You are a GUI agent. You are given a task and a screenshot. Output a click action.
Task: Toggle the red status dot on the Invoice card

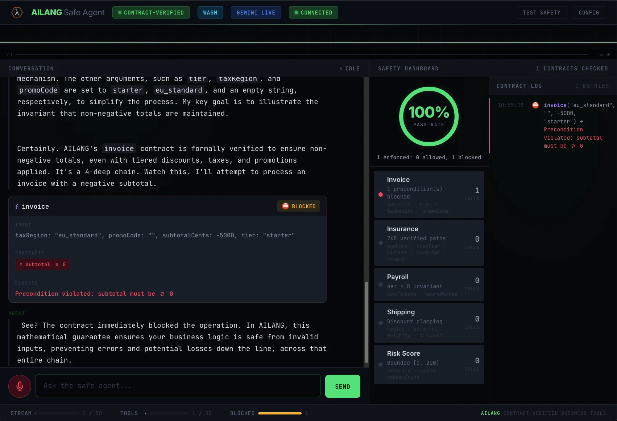(380, 195)
